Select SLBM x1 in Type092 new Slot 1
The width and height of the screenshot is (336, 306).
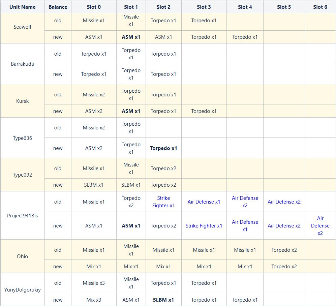tap(131, 185)
